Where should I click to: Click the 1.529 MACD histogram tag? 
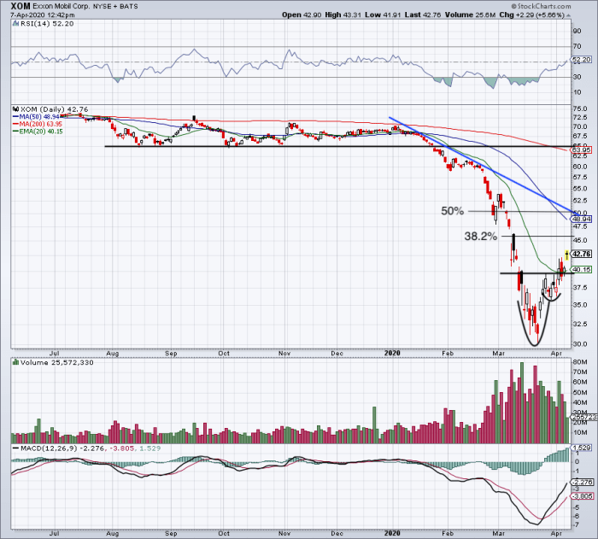click(581, 448)
